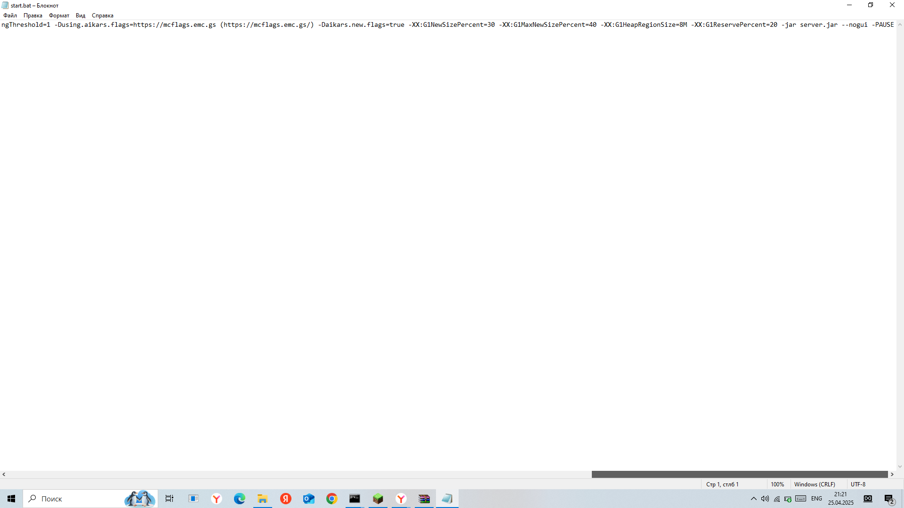The height and width of the screenshot is (508, 904).
Task: Open the blue window app beside Task View
Action: [194, 499]
